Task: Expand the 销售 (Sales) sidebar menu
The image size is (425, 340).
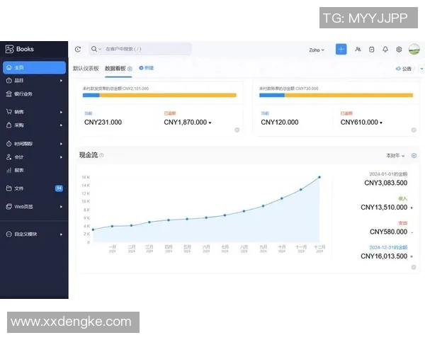Action: pos(34,111)
